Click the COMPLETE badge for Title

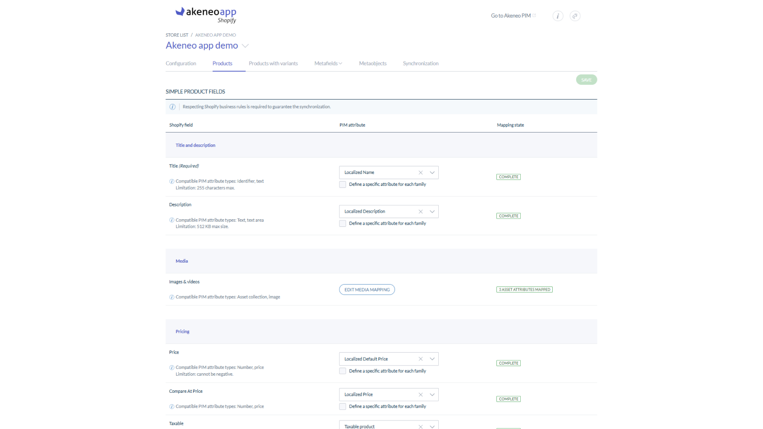click(508, 177)
